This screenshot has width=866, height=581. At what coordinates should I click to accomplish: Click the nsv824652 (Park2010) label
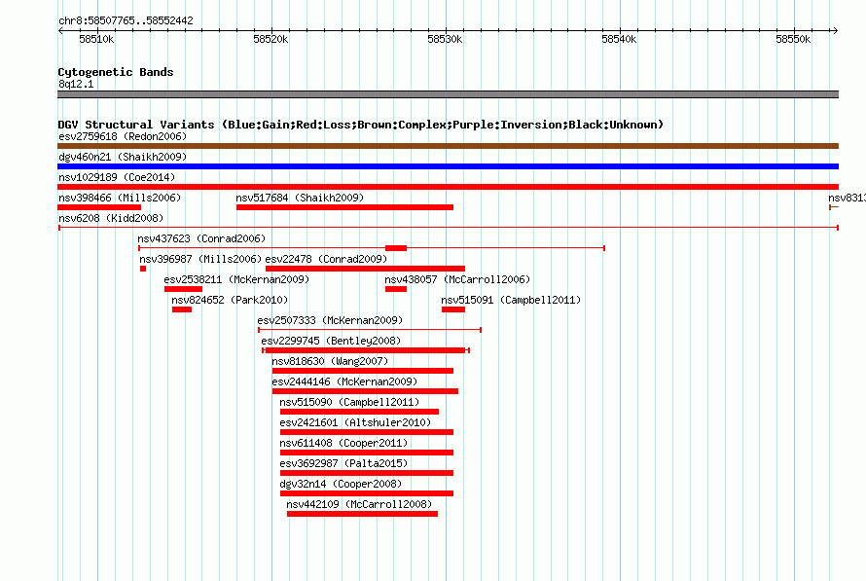230,300
